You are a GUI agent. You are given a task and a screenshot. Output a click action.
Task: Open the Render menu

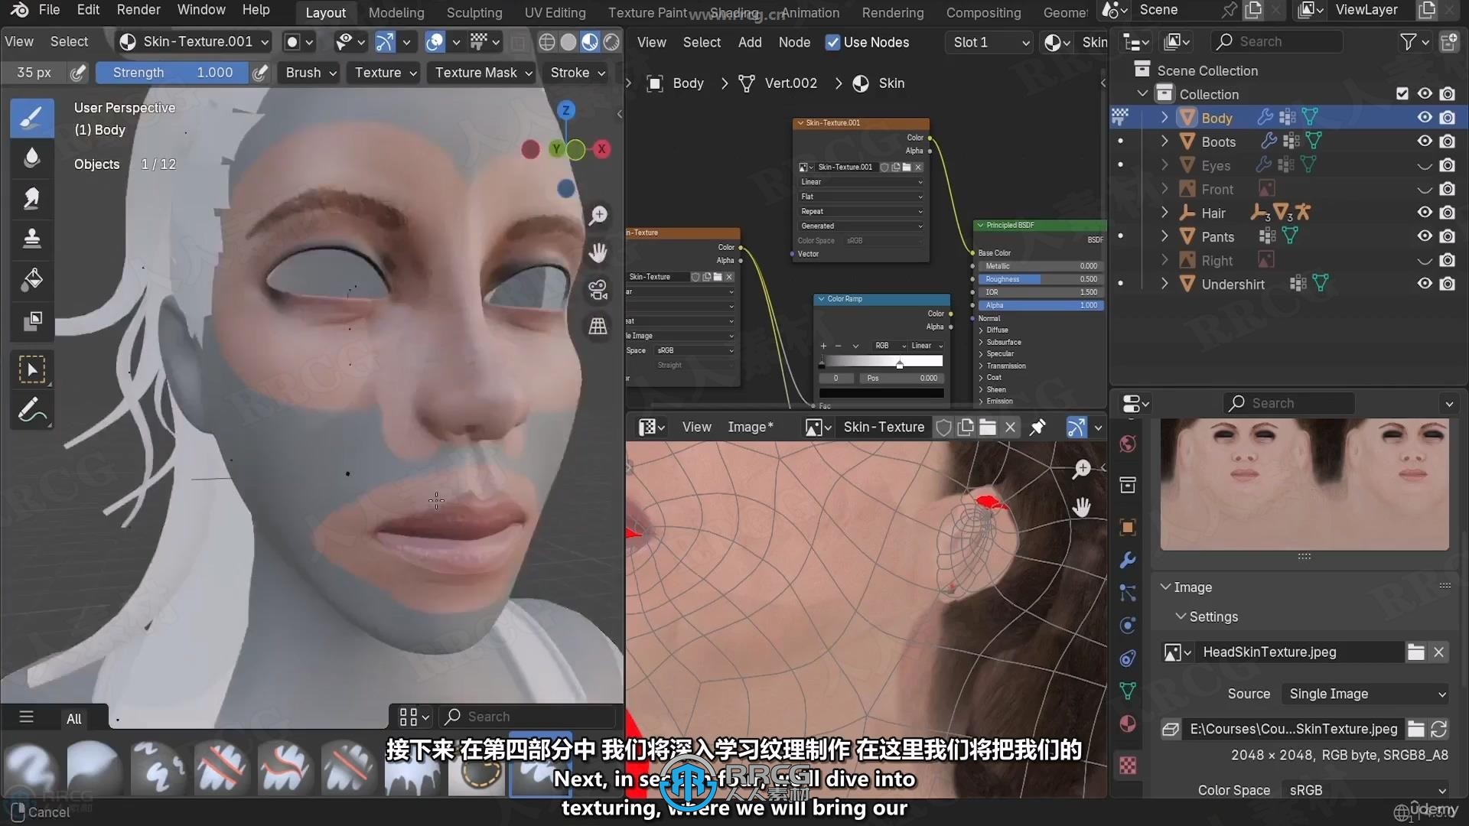[x=138, y=10]
